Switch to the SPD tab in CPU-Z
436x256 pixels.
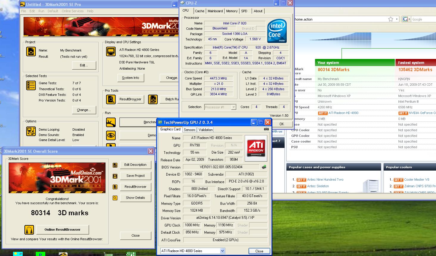[x=244, y=11]
